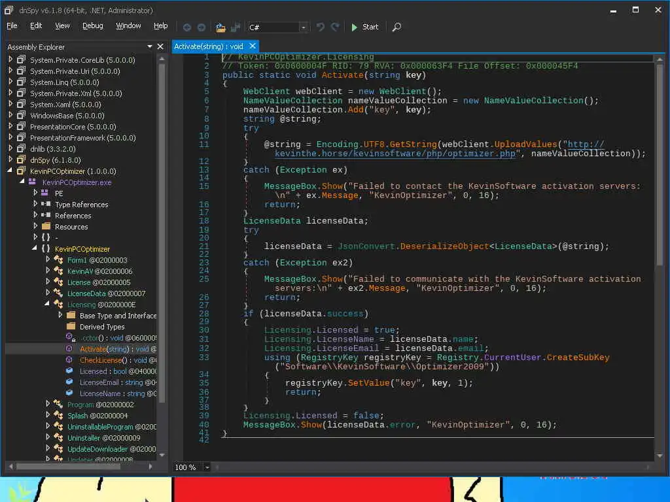Click the UploadValues method reference

point(525,144)
